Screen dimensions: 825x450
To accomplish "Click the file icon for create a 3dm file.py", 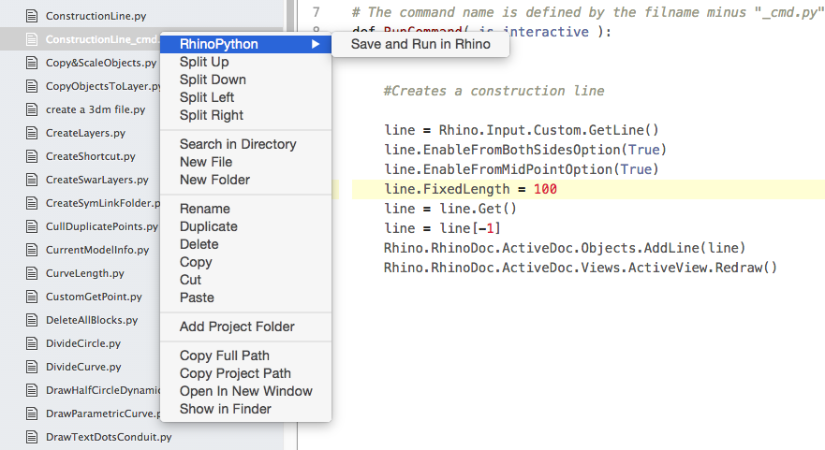I will point(32,109).
